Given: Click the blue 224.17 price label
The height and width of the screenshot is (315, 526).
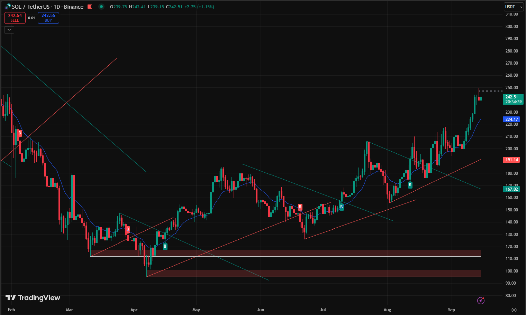Looking at the screenshot, I should pyautogui.click(x=511, y=120).
